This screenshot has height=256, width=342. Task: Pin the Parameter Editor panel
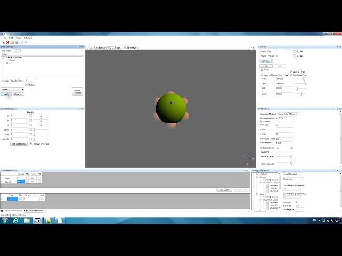coord(245,171)
